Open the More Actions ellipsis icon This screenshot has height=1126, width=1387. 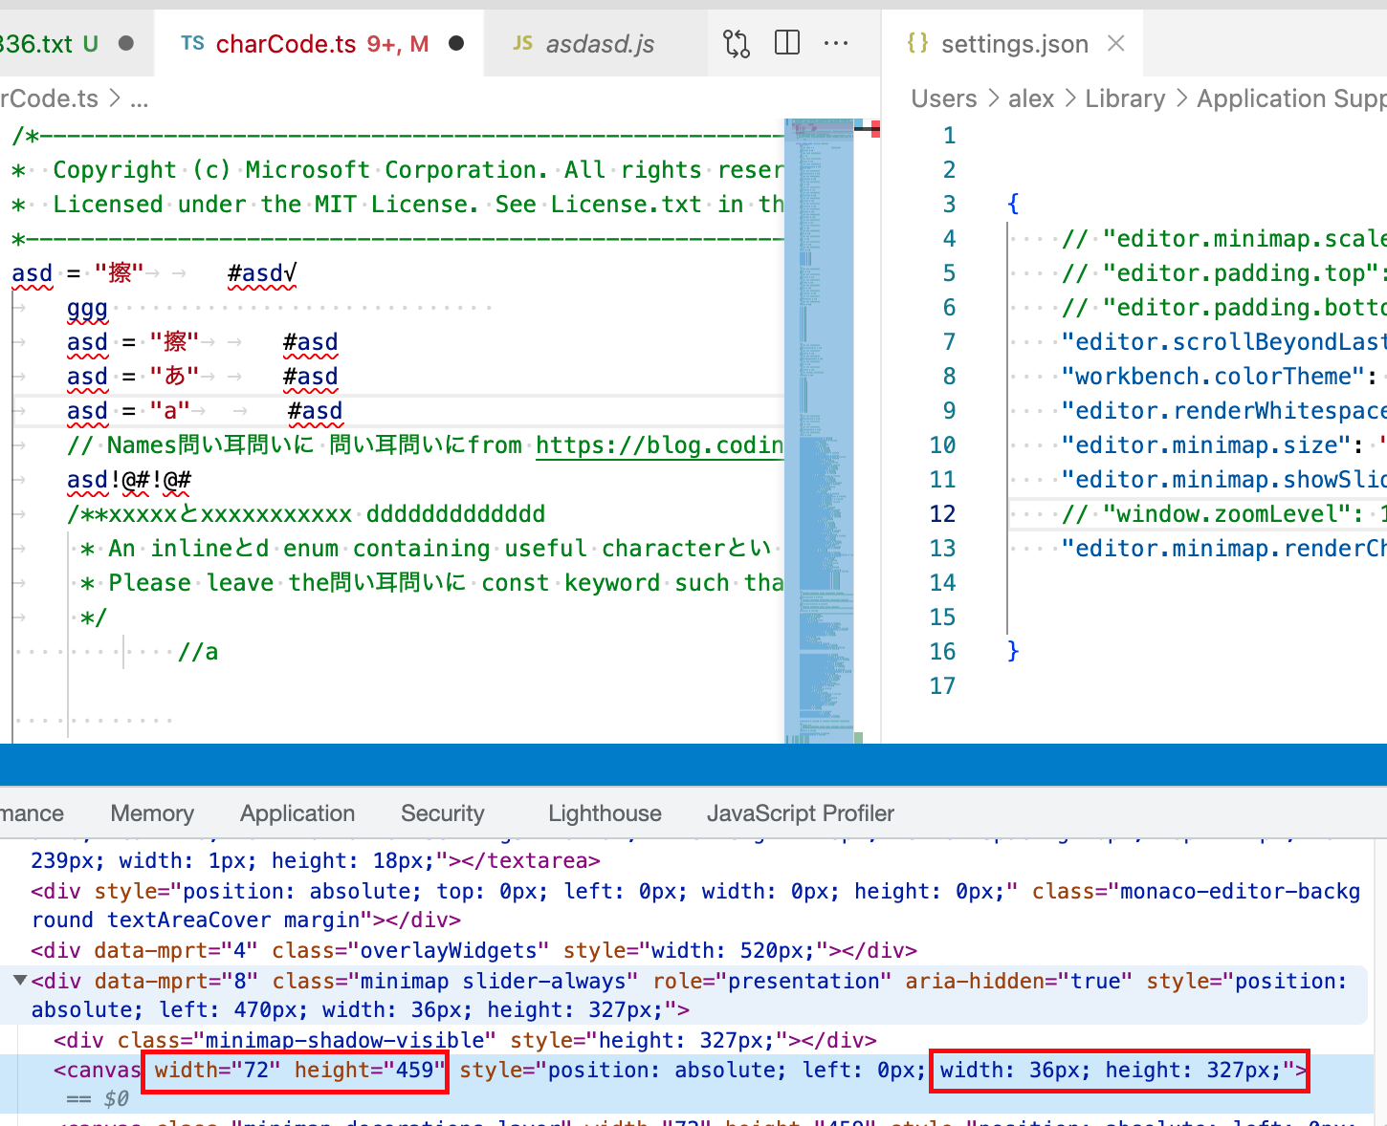[836, 42]
